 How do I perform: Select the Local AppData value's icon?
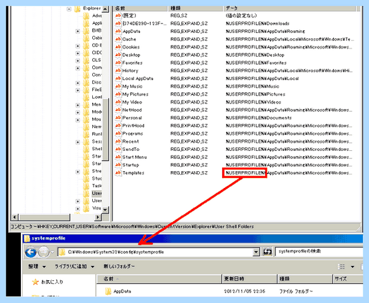118,78
